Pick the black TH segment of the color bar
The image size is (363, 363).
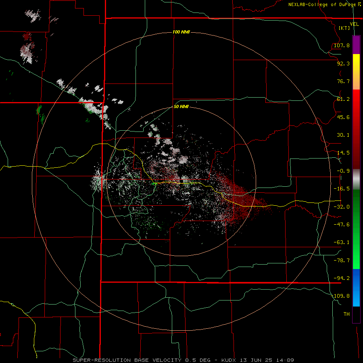(356, 315)
